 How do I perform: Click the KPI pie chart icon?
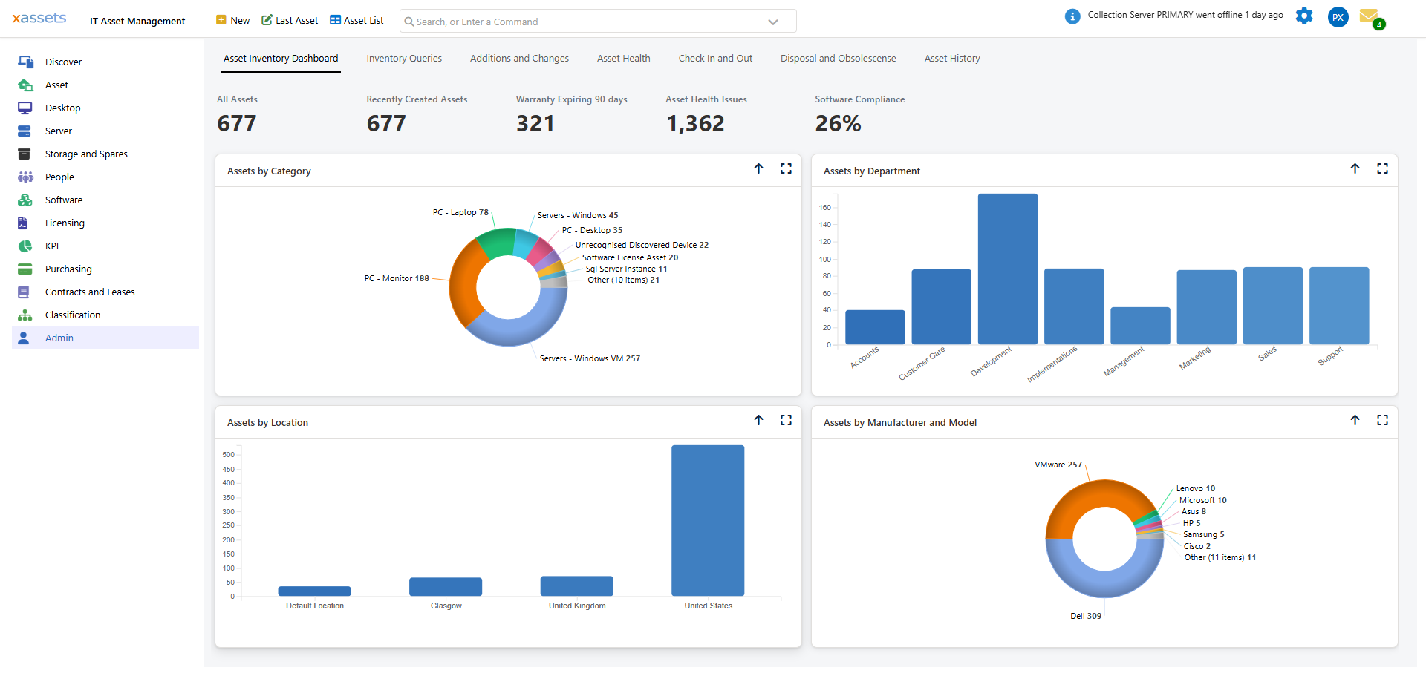tap(25, 246)
